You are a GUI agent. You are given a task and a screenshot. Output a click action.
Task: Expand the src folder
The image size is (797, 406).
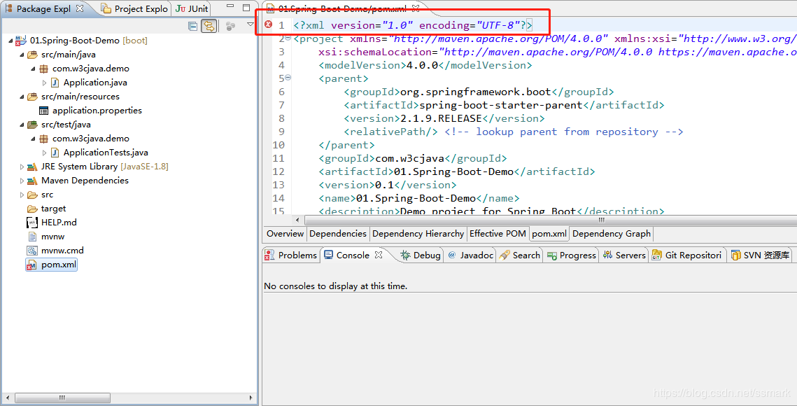[x=22, y=195]
